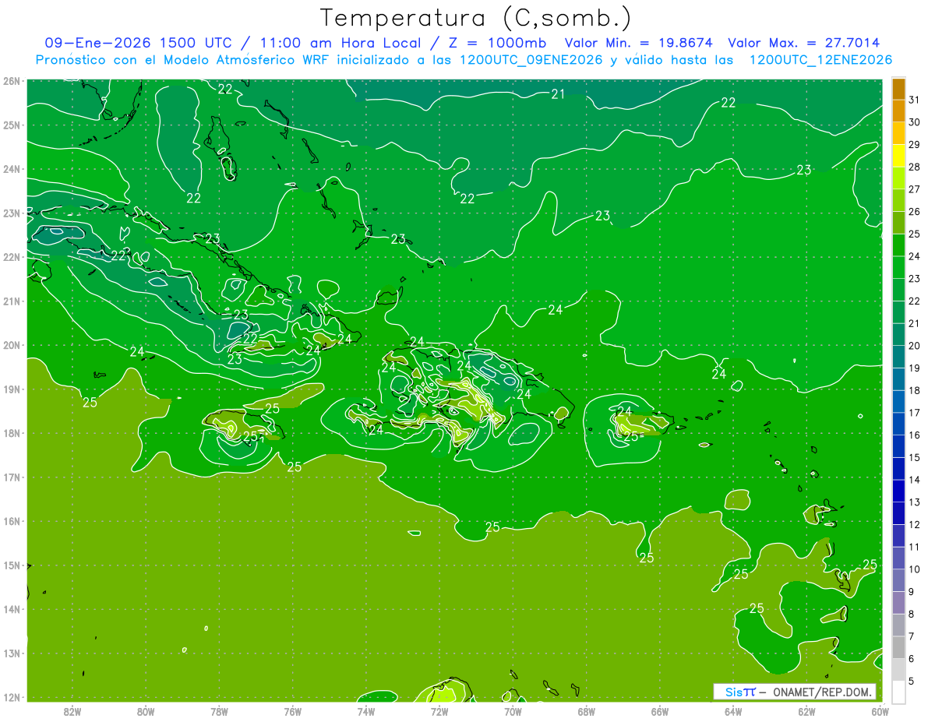Click the 15N latitude axis label
The image size is (935, 722).
(x=12, y=565)
